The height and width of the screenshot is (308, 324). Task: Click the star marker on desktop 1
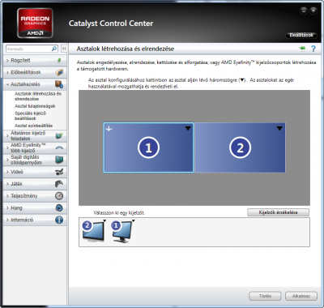click(x=109, y=129)
